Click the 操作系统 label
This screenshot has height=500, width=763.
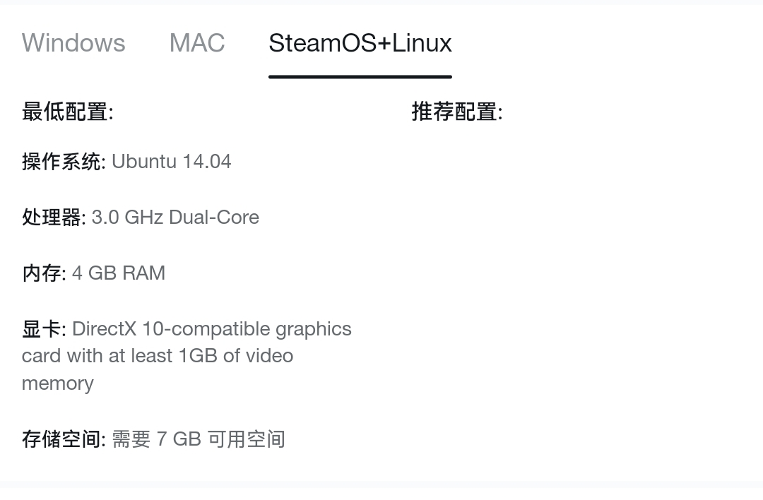(62, 162)
